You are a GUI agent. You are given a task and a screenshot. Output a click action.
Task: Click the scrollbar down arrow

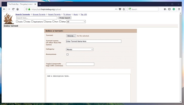pyautogui.click(x=181, y=102)
